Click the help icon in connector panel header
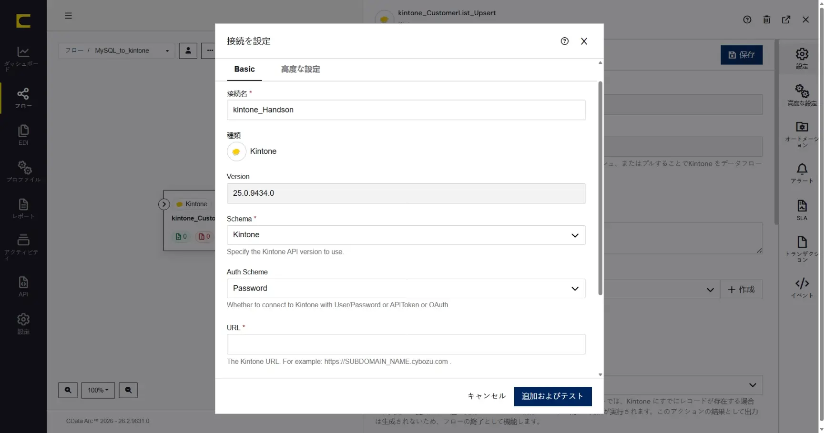 pyautogui.click(x=747, y=20)
